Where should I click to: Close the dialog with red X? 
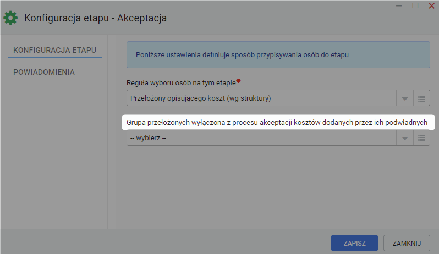(x=431, y=5)
